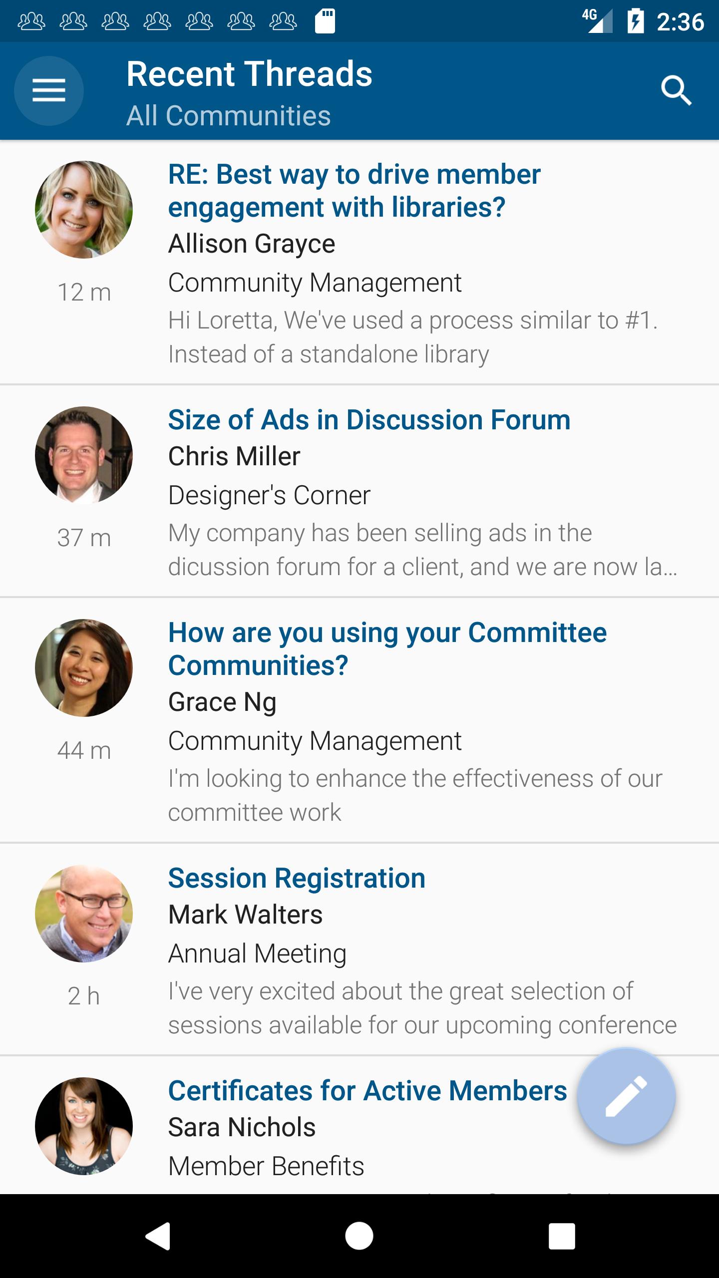This screenshot has width=719, height=1278.
Task: Open the Committee Communities thread title
Action: click(x=387, y=649)
